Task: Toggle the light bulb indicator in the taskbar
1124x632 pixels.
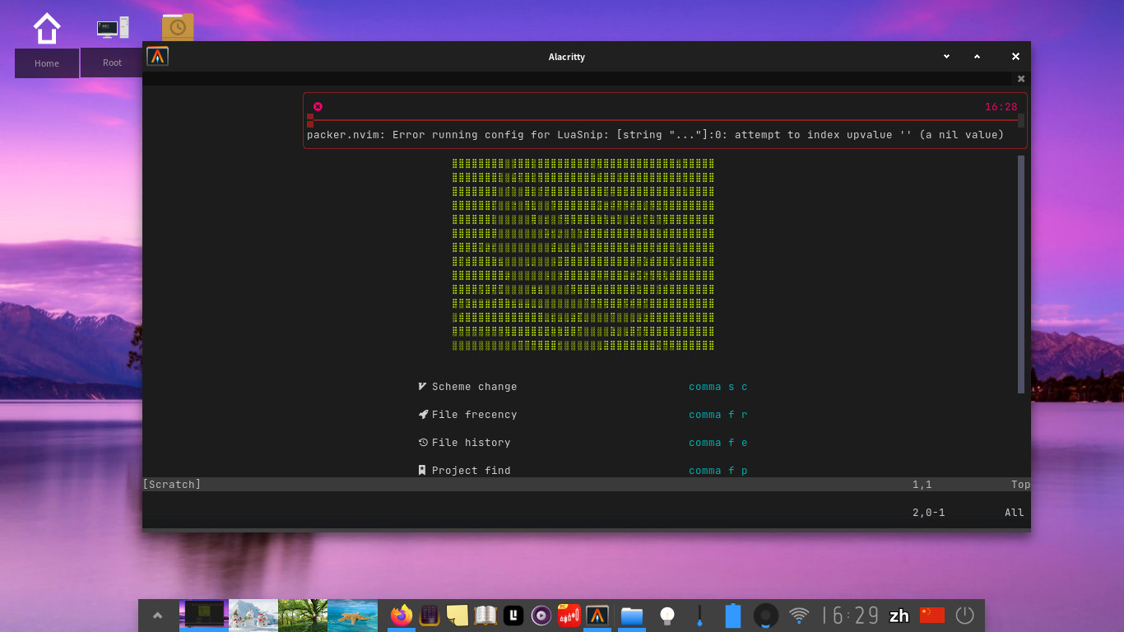Action: click(667, 615)
